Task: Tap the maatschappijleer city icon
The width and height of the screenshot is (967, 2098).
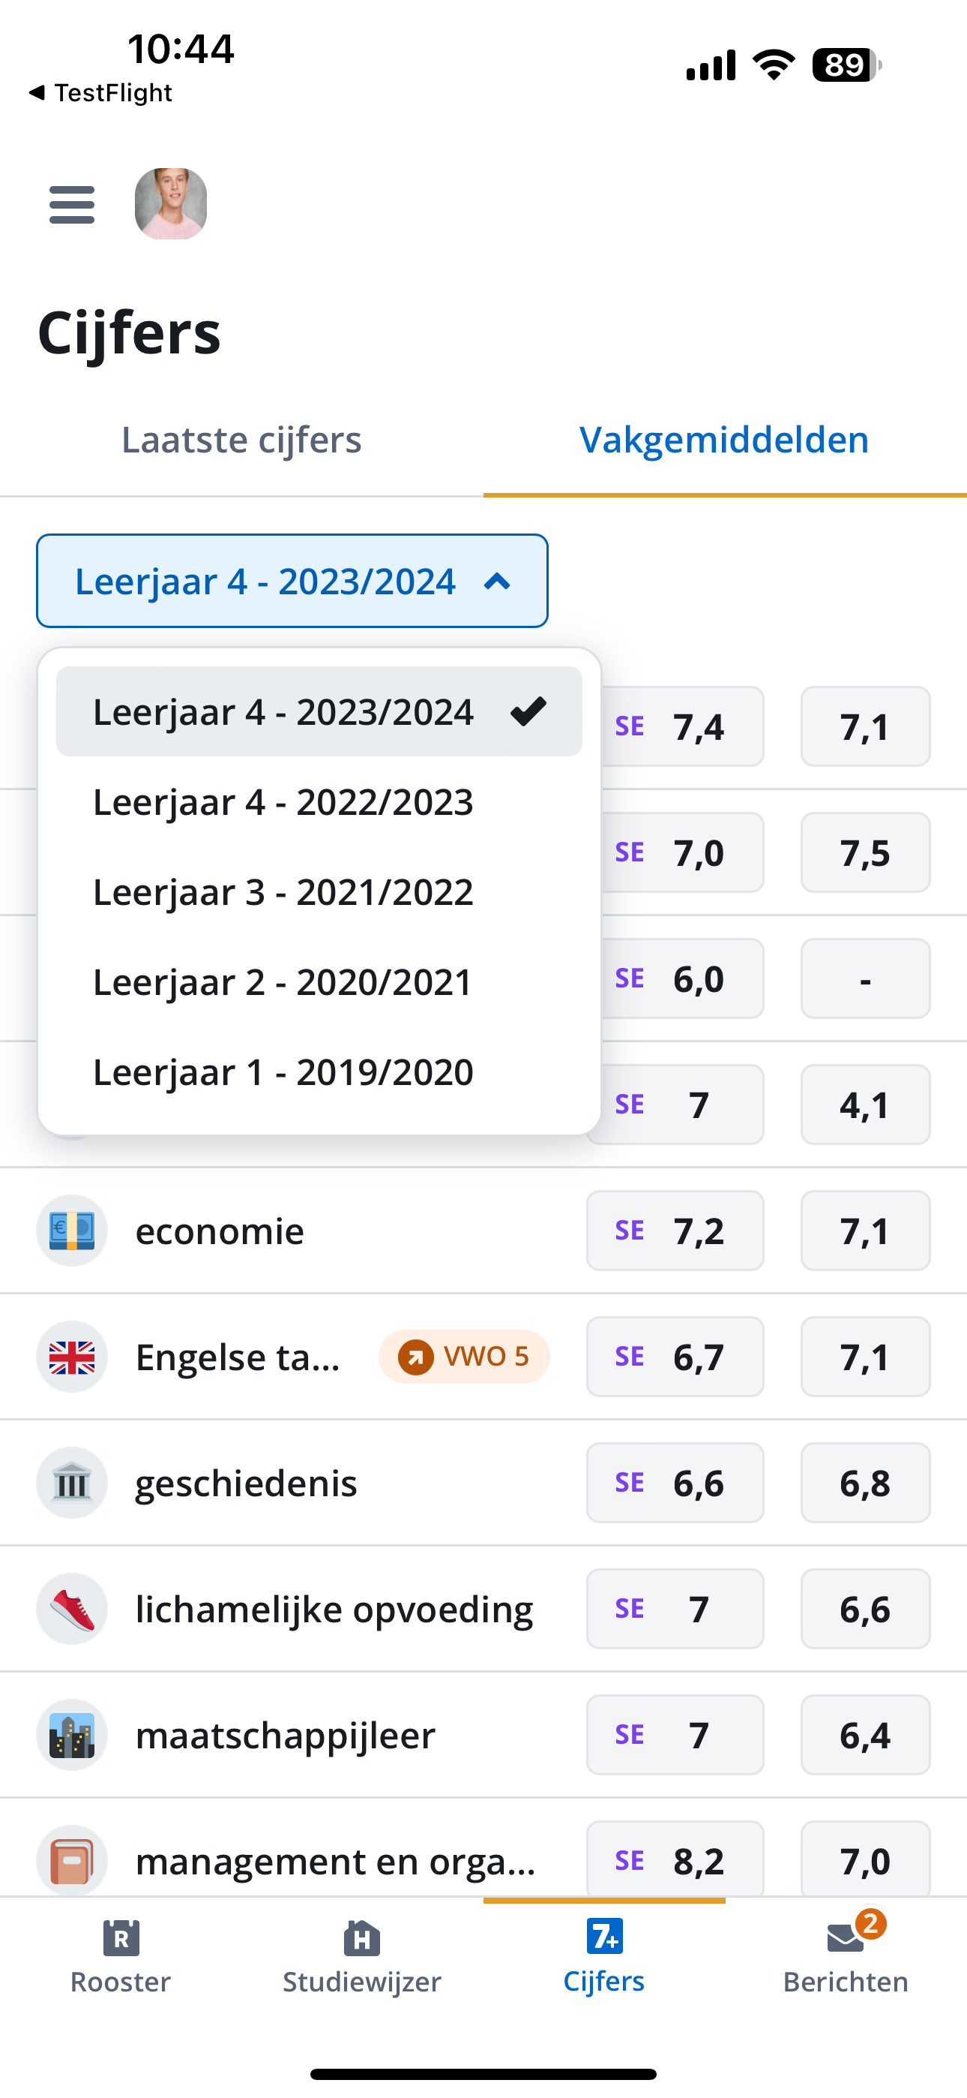Action: (x=72, y=1735)
